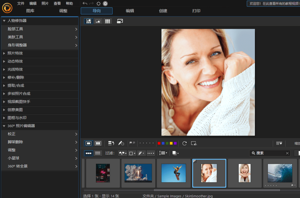Click the brush copy-adjustments icon
300x198 pixels.
121,143
